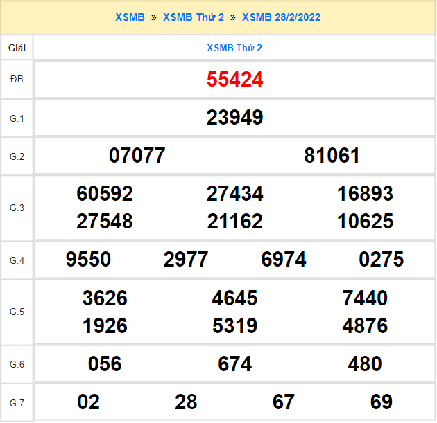Select the ĐB row label
437x423 pixels.
click(17, 80)
